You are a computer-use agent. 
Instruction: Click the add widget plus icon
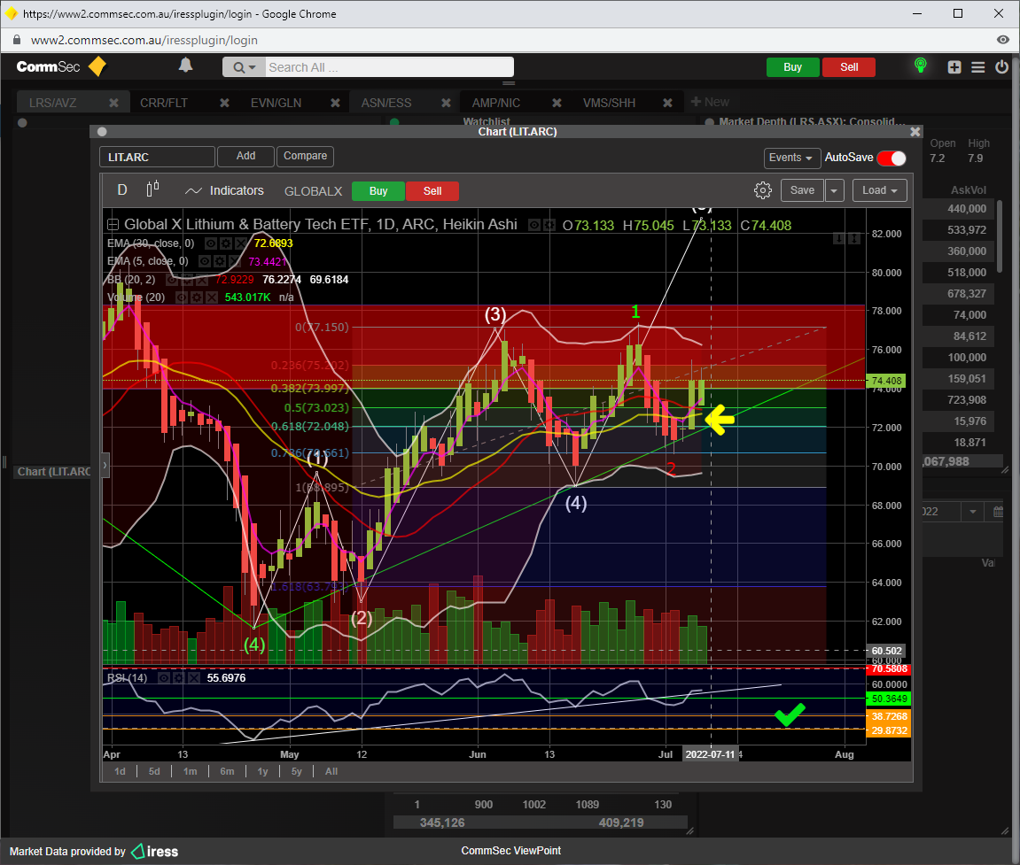[954, 67]
